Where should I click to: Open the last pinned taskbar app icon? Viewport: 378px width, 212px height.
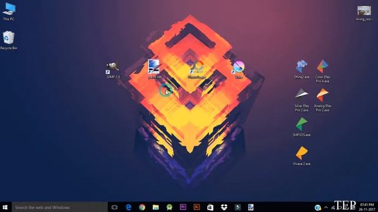250,207
